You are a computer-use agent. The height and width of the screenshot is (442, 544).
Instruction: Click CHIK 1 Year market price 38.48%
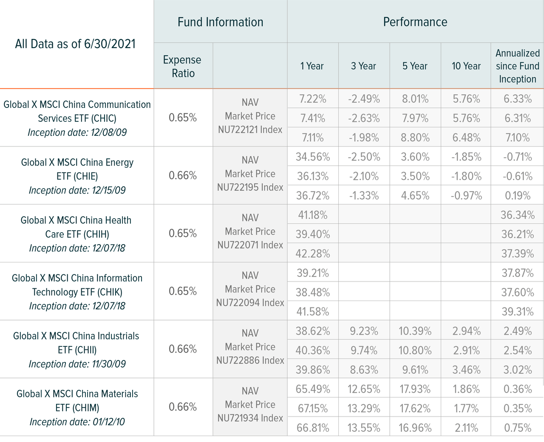(313, 292)
